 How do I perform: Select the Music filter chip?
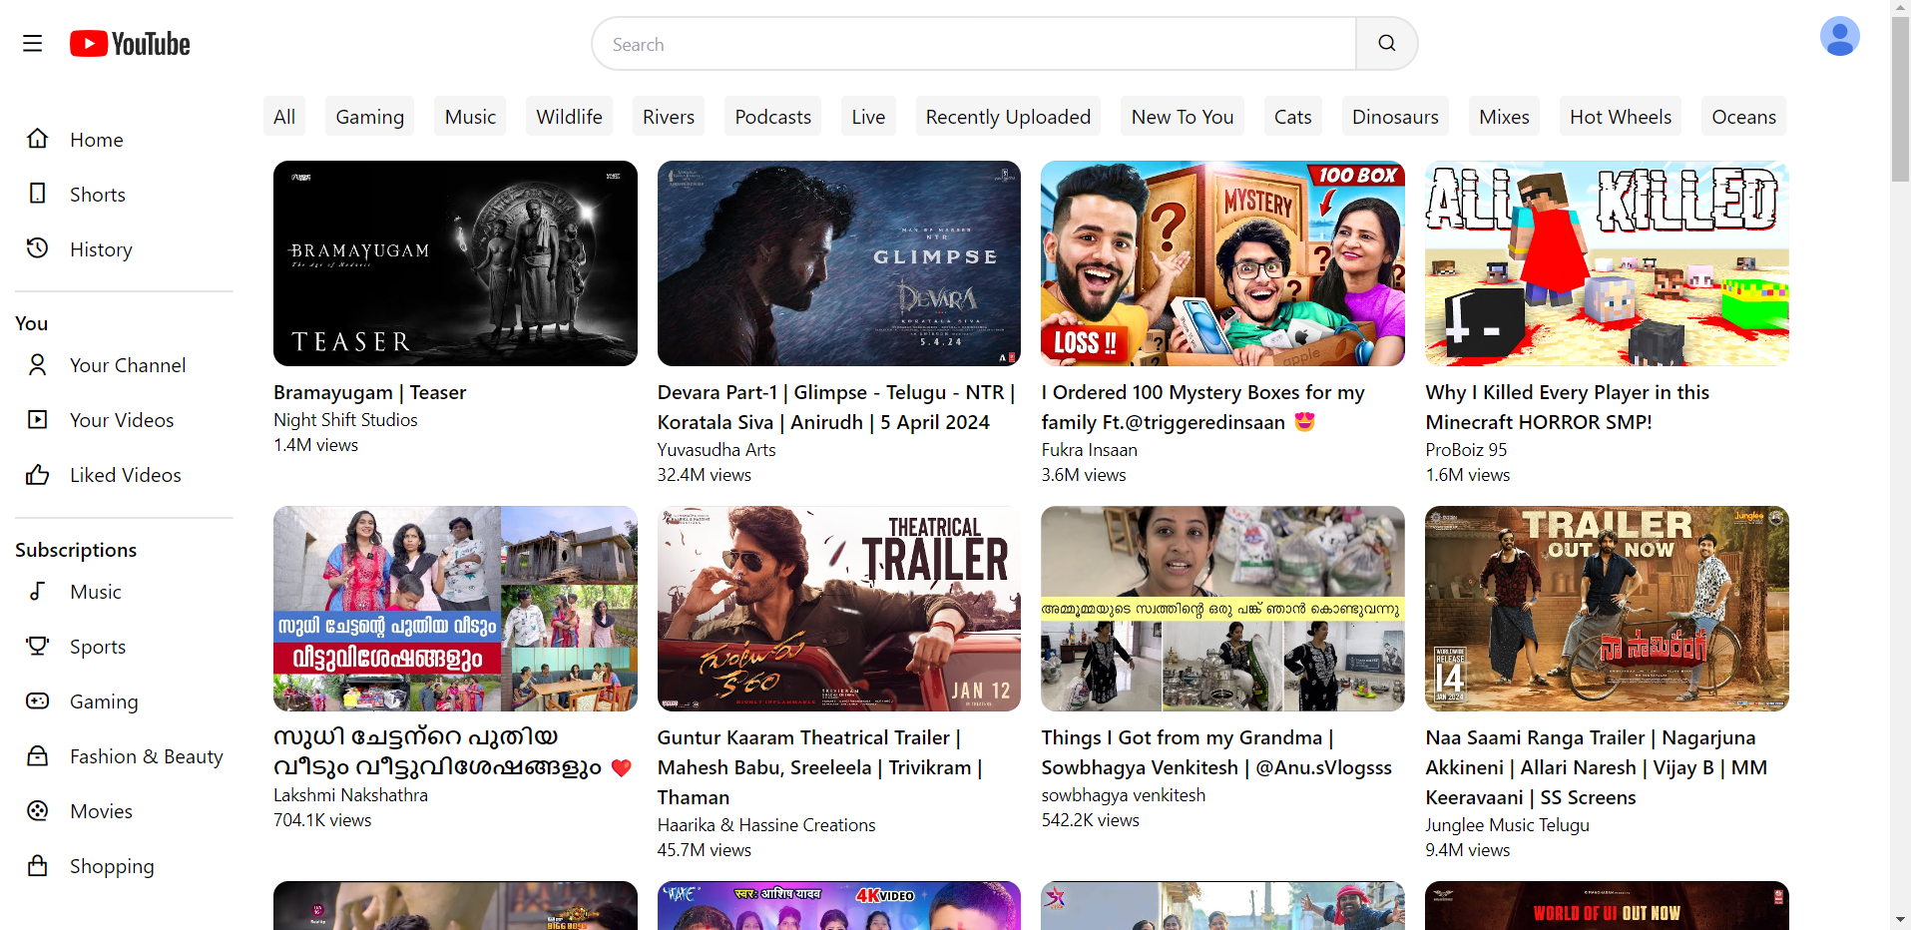[x=470, y=117]
